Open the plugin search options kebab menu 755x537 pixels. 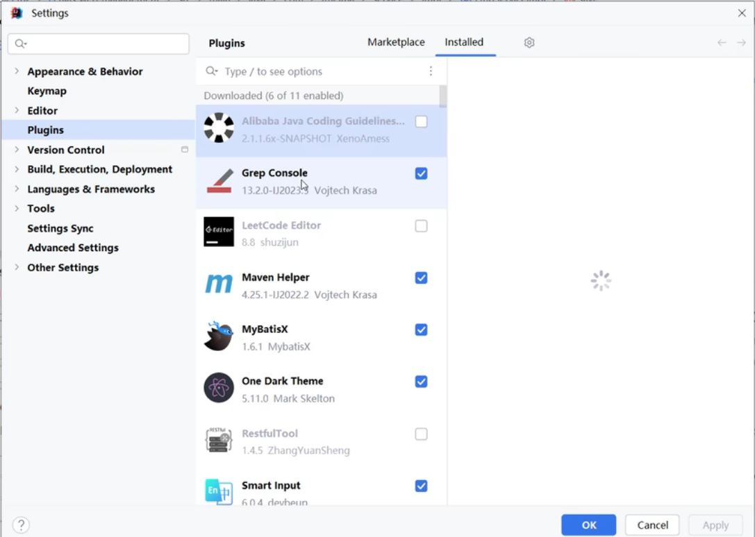(431, 71)
